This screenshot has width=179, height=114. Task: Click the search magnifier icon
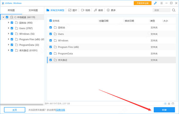tap(174, 10)
